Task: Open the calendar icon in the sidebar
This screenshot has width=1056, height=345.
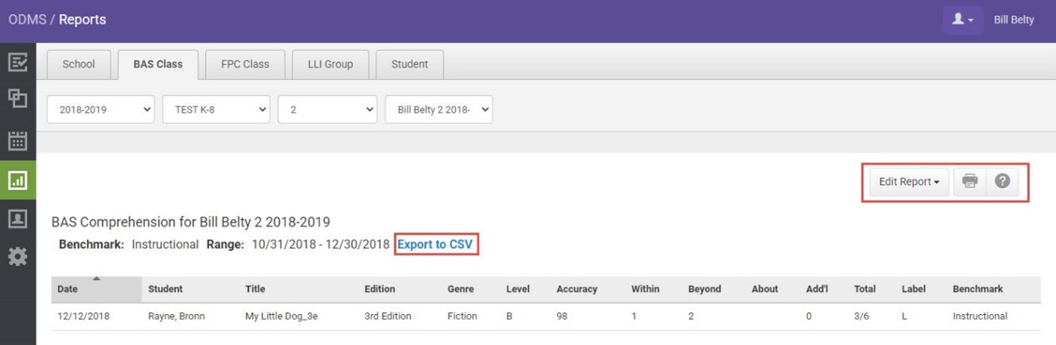Action: [x=17, y=141]
